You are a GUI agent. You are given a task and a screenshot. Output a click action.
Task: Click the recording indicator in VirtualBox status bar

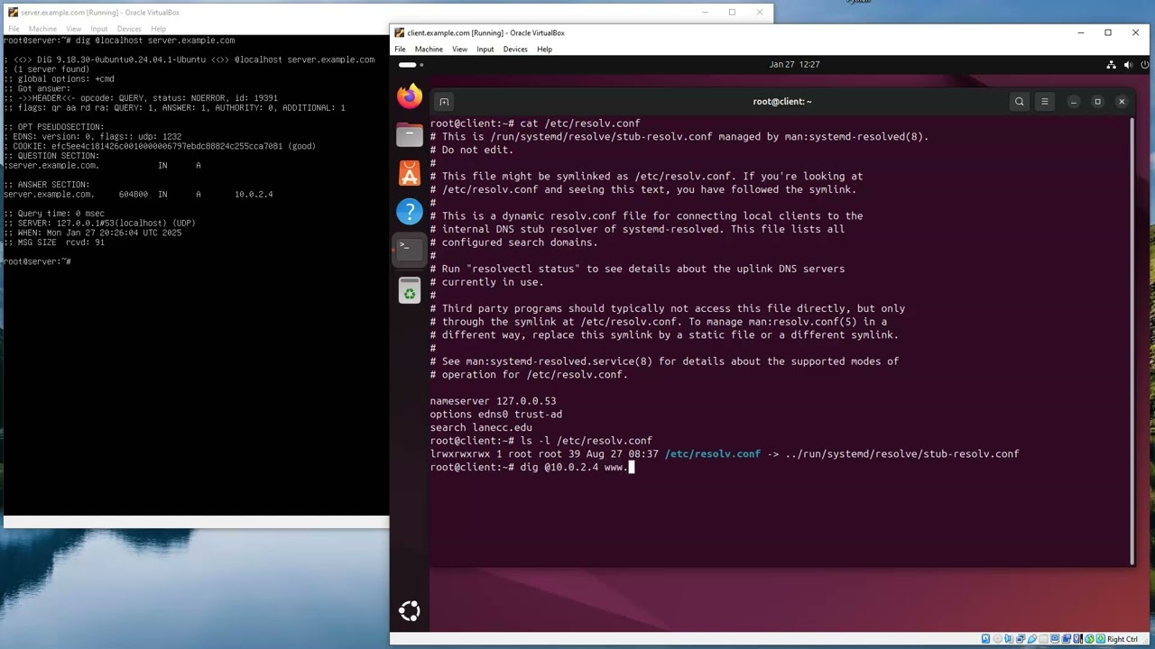pos(1067,639)
